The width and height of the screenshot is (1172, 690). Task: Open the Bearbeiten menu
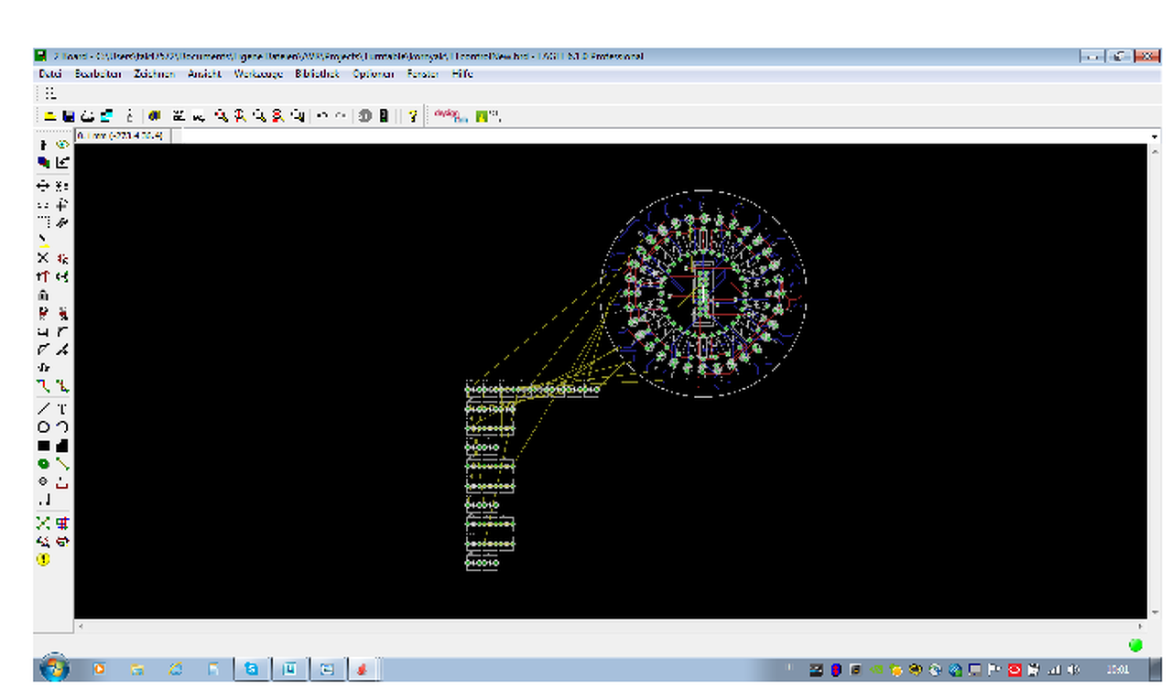[98, 74]
